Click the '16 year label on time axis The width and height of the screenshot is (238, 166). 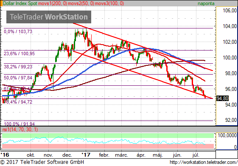coord(5,155)
